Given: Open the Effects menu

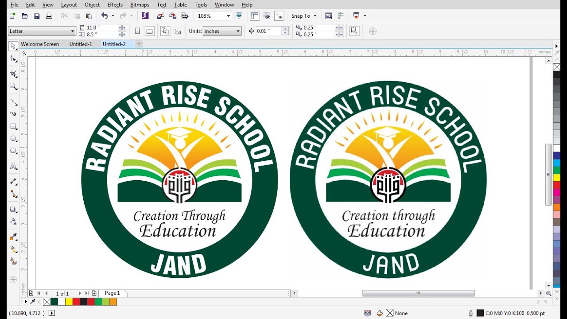Looking at the screenshot, I should point(115,4).
